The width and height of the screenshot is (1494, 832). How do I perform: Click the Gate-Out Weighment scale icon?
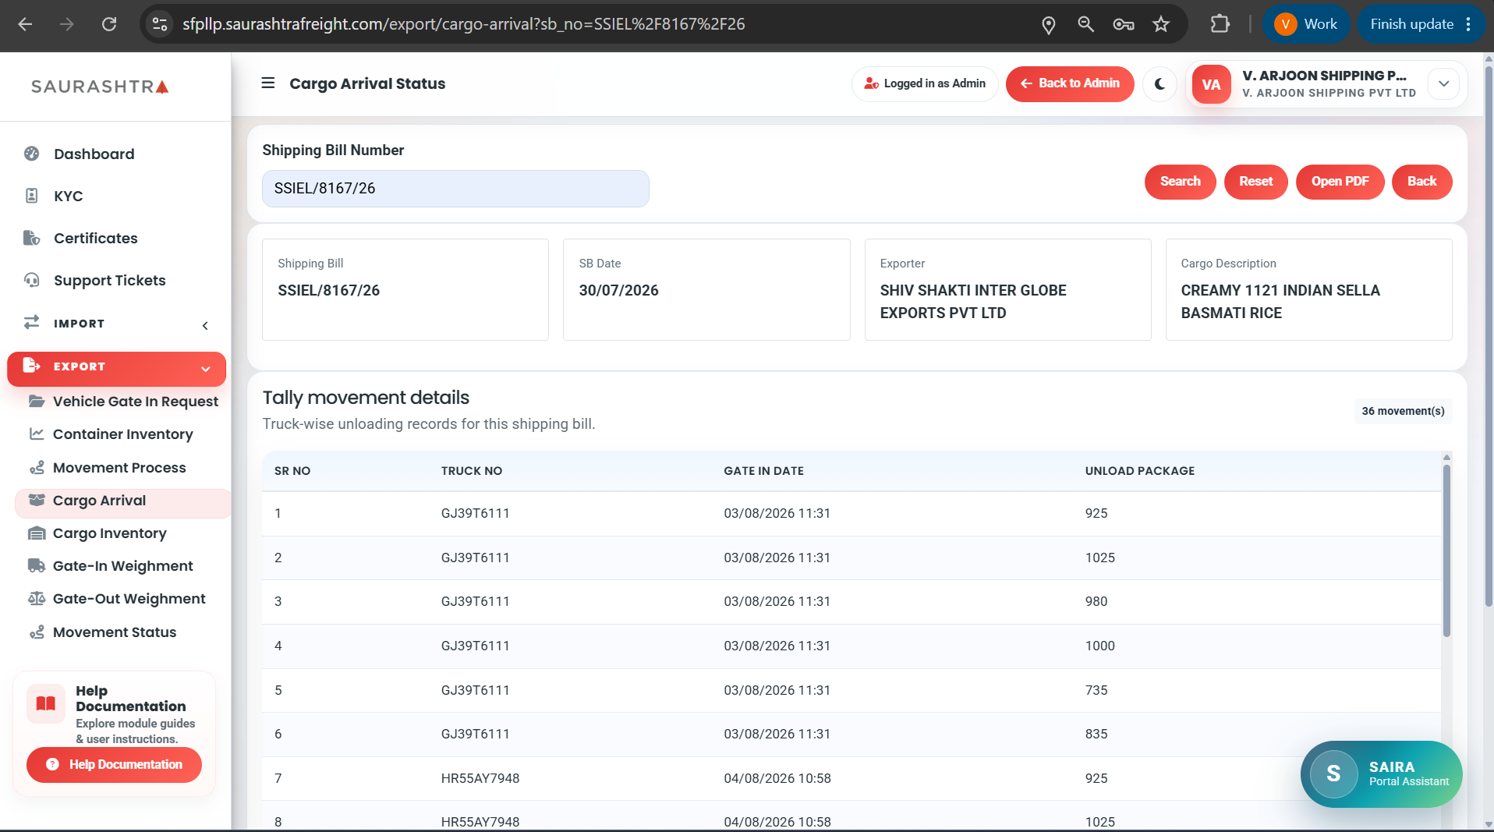[x=37, y=598]
